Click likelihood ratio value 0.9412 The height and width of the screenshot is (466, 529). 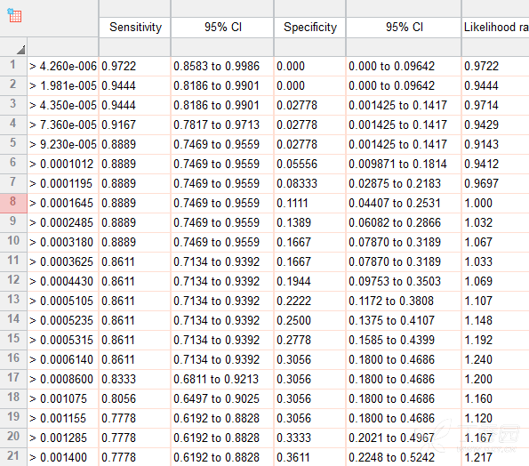tap(495, 164)
